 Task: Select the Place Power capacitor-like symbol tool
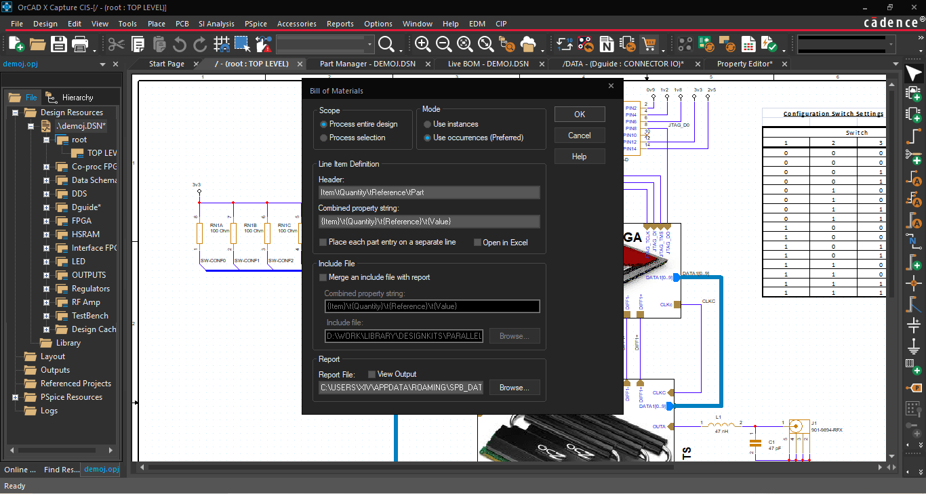tap(914, 325)
